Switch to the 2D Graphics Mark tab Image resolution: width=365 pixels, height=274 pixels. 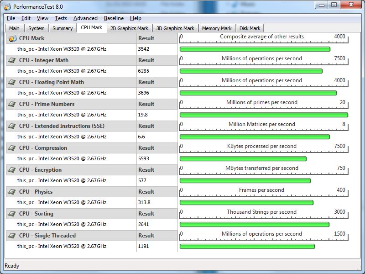(129, 28)
